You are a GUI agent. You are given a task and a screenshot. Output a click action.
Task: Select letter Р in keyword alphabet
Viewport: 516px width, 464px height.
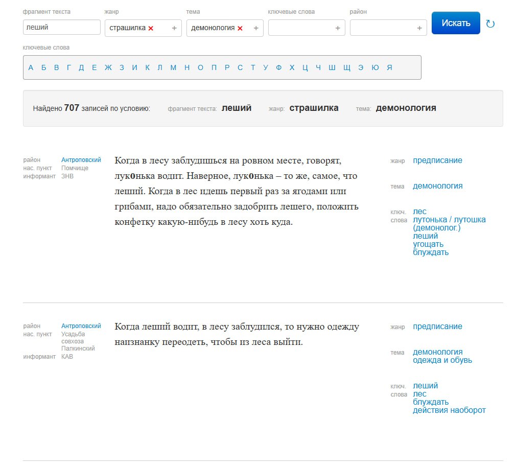(x=227, y=68)
